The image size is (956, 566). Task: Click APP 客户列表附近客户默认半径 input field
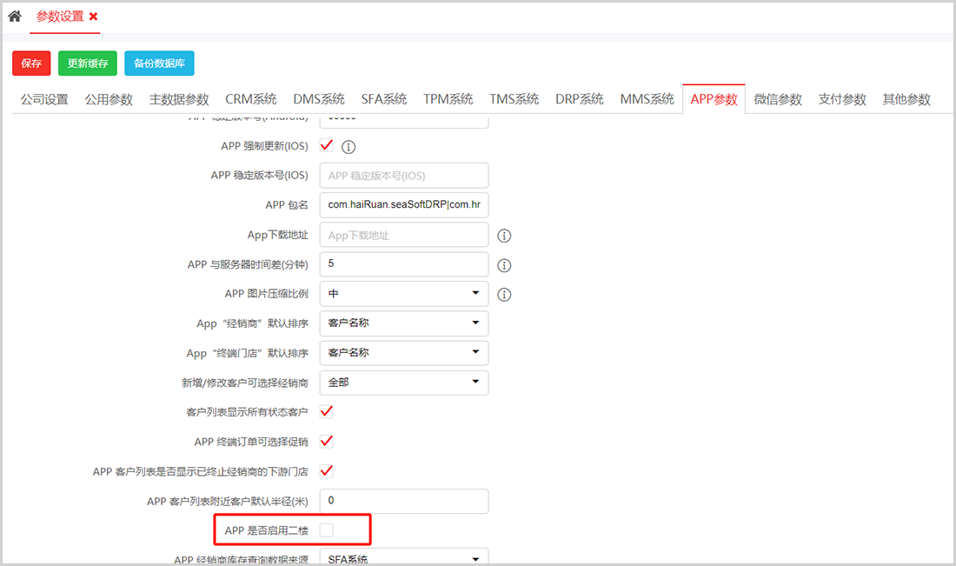tap(404, 501)
